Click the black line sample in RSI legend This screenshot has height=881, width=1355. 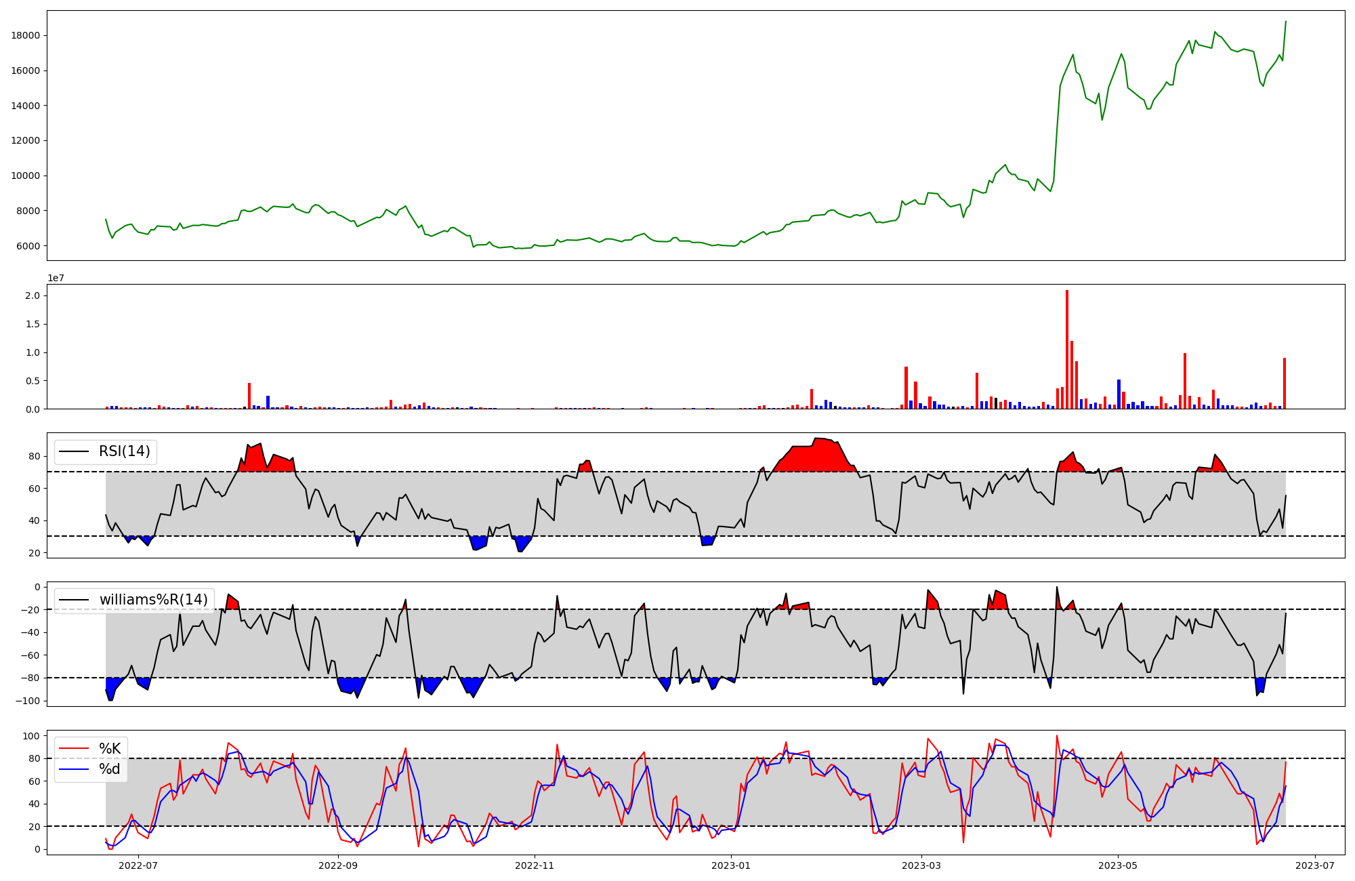[x=73, y=451]
